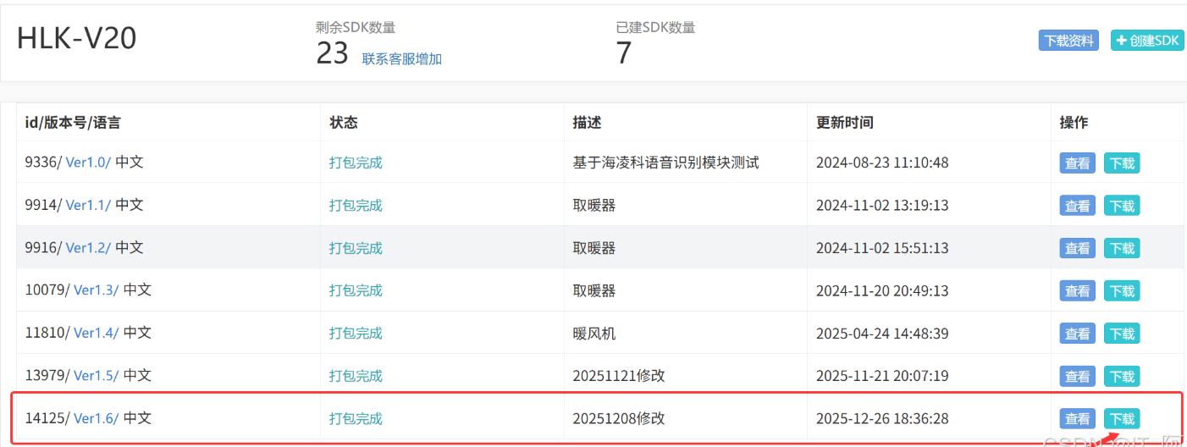
Task: Select description 20251121修改
Action: 619,375
